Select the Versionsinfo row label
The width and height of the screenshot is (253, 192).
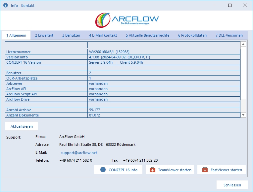point(17,57)
